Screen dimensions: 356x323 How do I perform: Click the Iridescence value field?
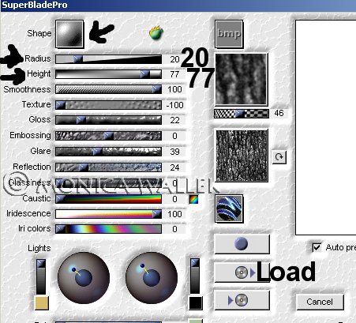pyautogui.click(x=174, y=214)
